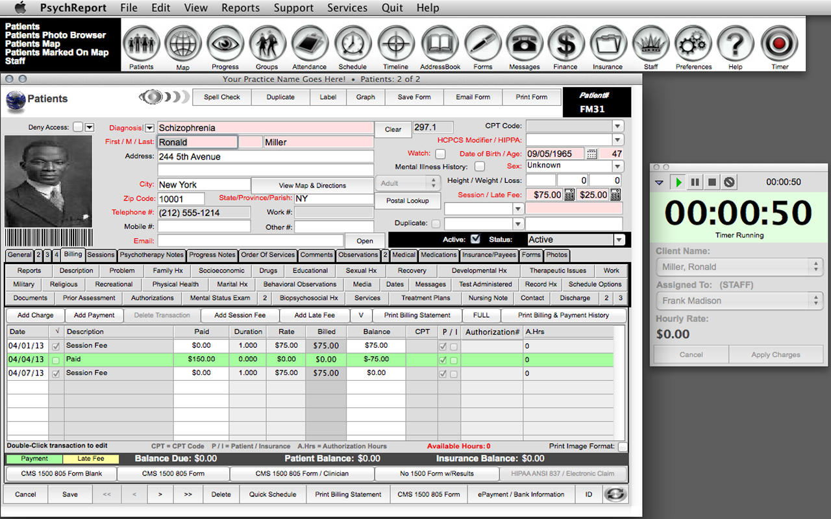Image resolution: width=831 pixels, height=519 pixels.
Task: Toggle checkmark on 04/07/13 Session Fee row
Action: click(56, 373)
